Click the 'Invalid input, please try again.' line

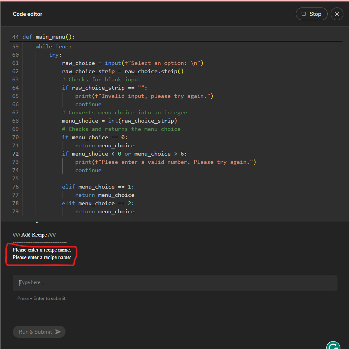point(144,96)
